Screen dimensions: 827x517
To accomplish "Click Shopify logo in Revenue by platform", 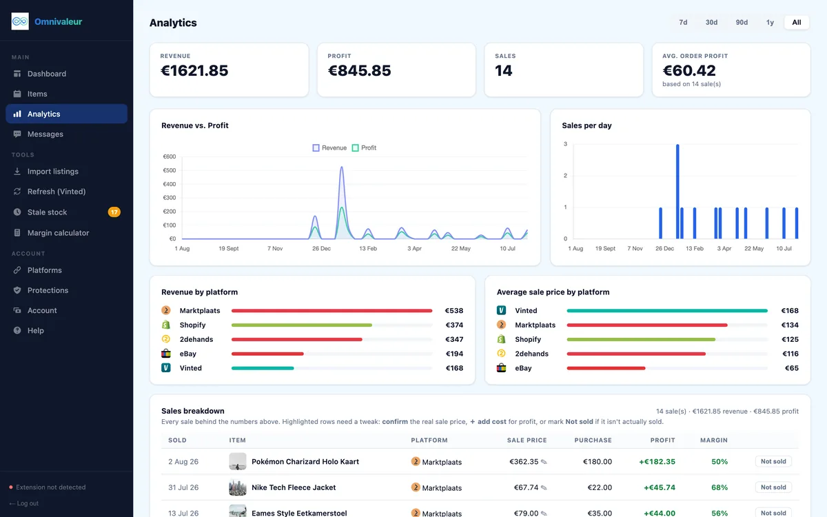I will point(165,325).
